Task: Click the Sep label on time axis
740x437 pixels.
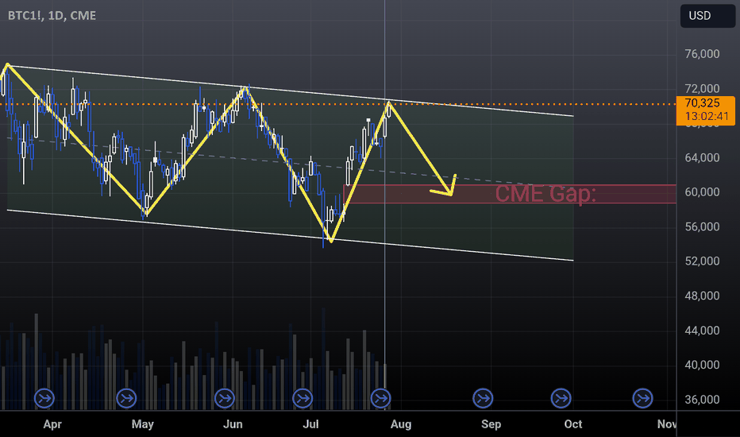Action: pos(491,424)
